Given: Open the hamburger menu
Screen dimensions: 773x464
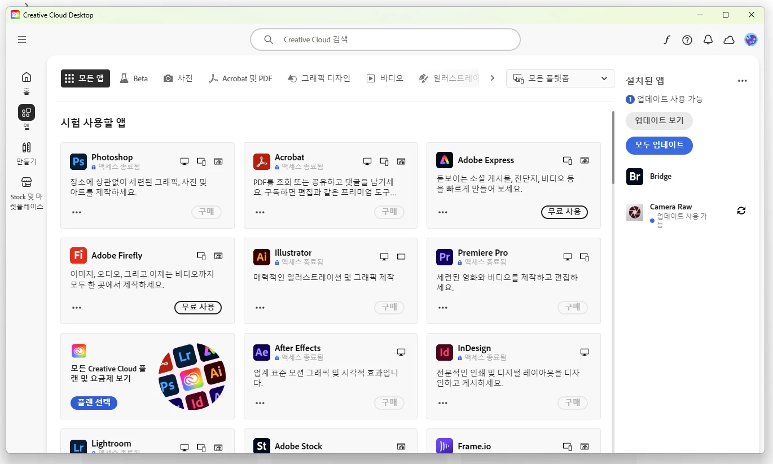Looking at the screenshot, I should click(22, 40).
